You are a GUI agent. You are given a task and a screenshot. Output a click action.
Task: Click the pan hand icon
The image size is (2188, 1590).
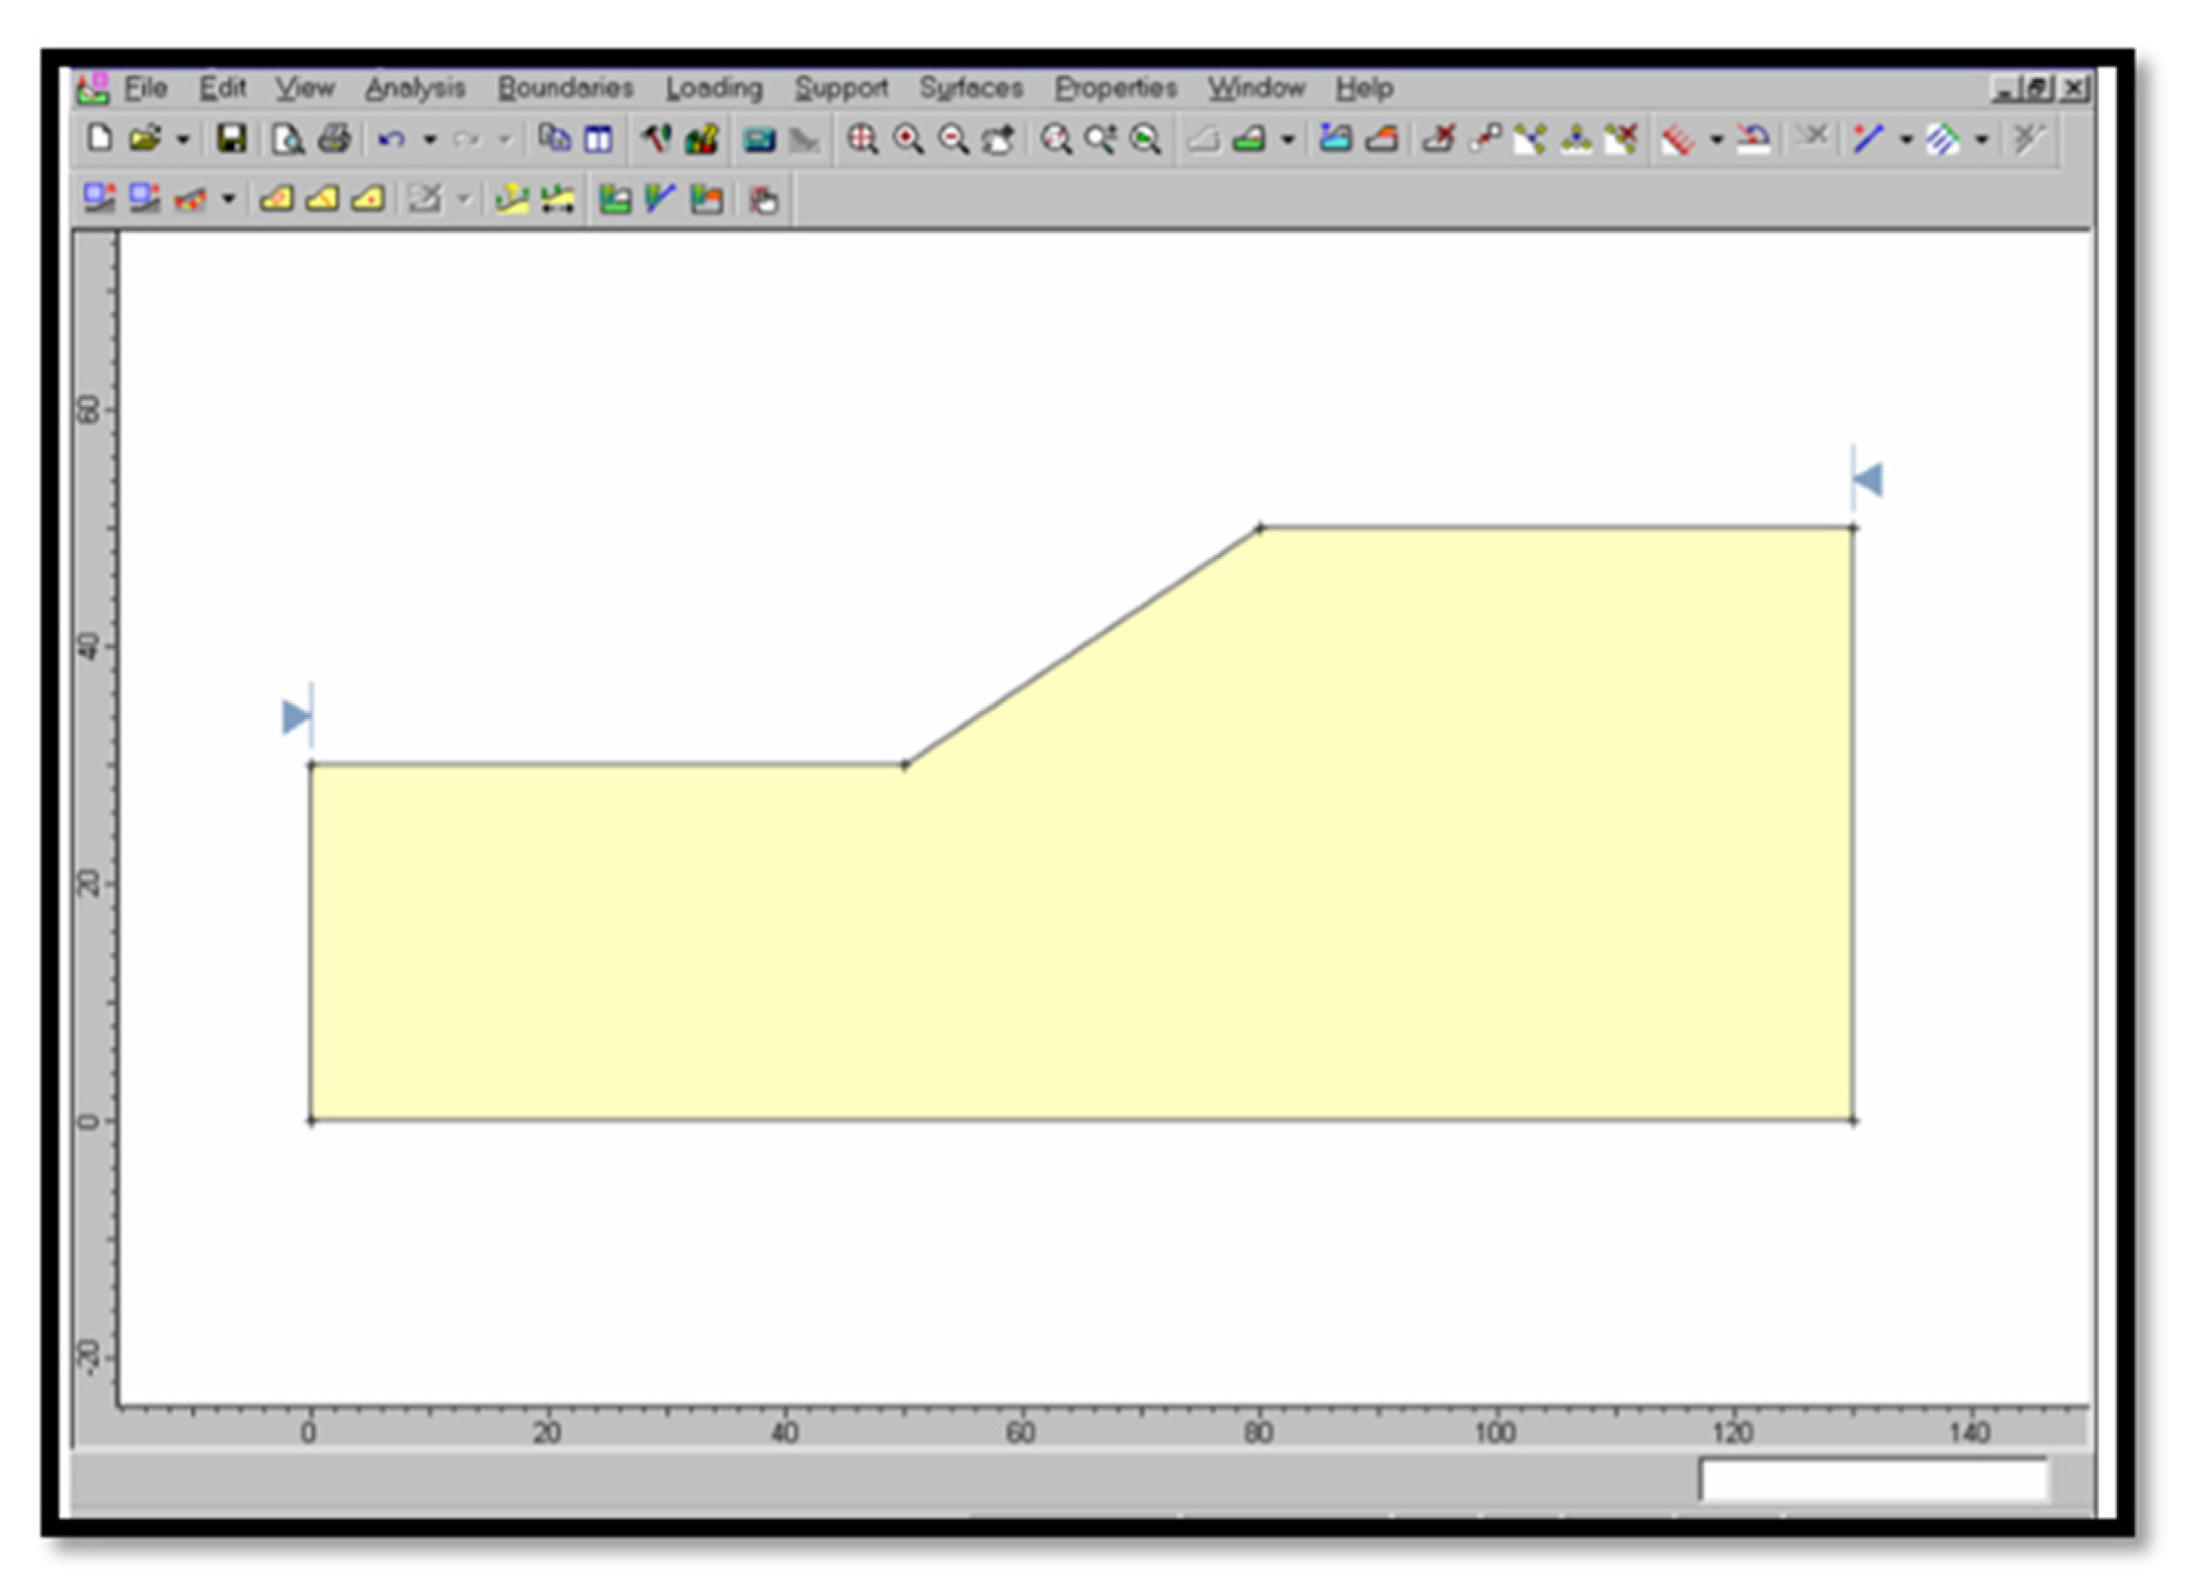click(764, 200)
